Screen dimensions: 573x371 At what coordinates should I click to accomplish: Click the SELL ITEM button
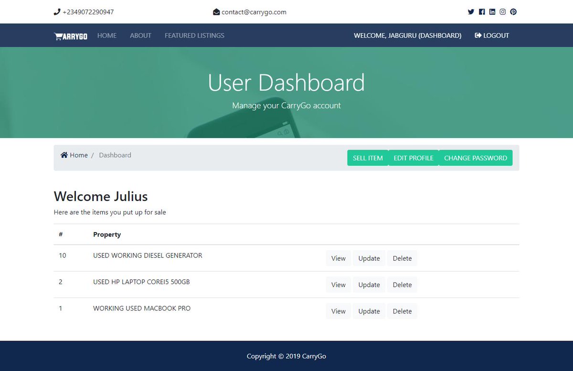[x=368, y=158]
